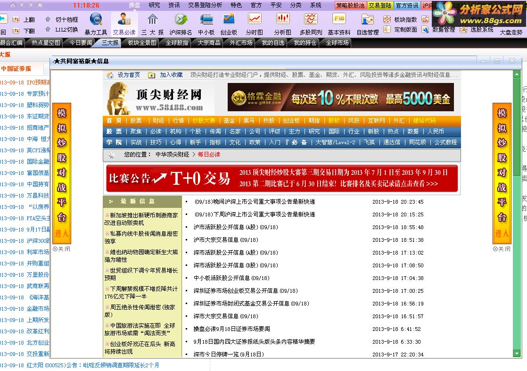Click the scrollbar down arrow in info window
This screenshot has height=371, width=527.
pyautogui.click(x=517, y=353)
